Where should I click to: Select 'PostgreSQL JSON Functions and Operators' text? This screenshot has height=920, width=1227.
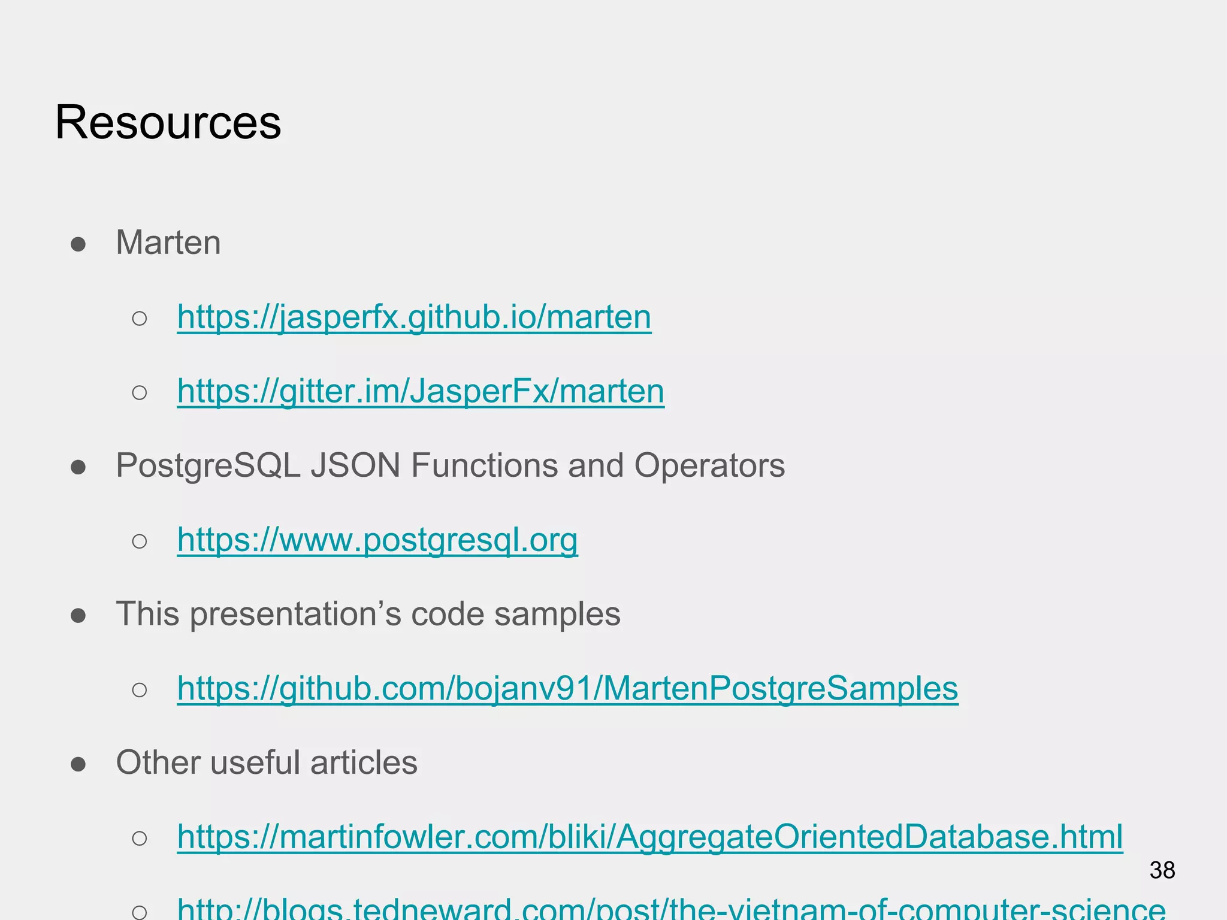click(x=450, y=465)
